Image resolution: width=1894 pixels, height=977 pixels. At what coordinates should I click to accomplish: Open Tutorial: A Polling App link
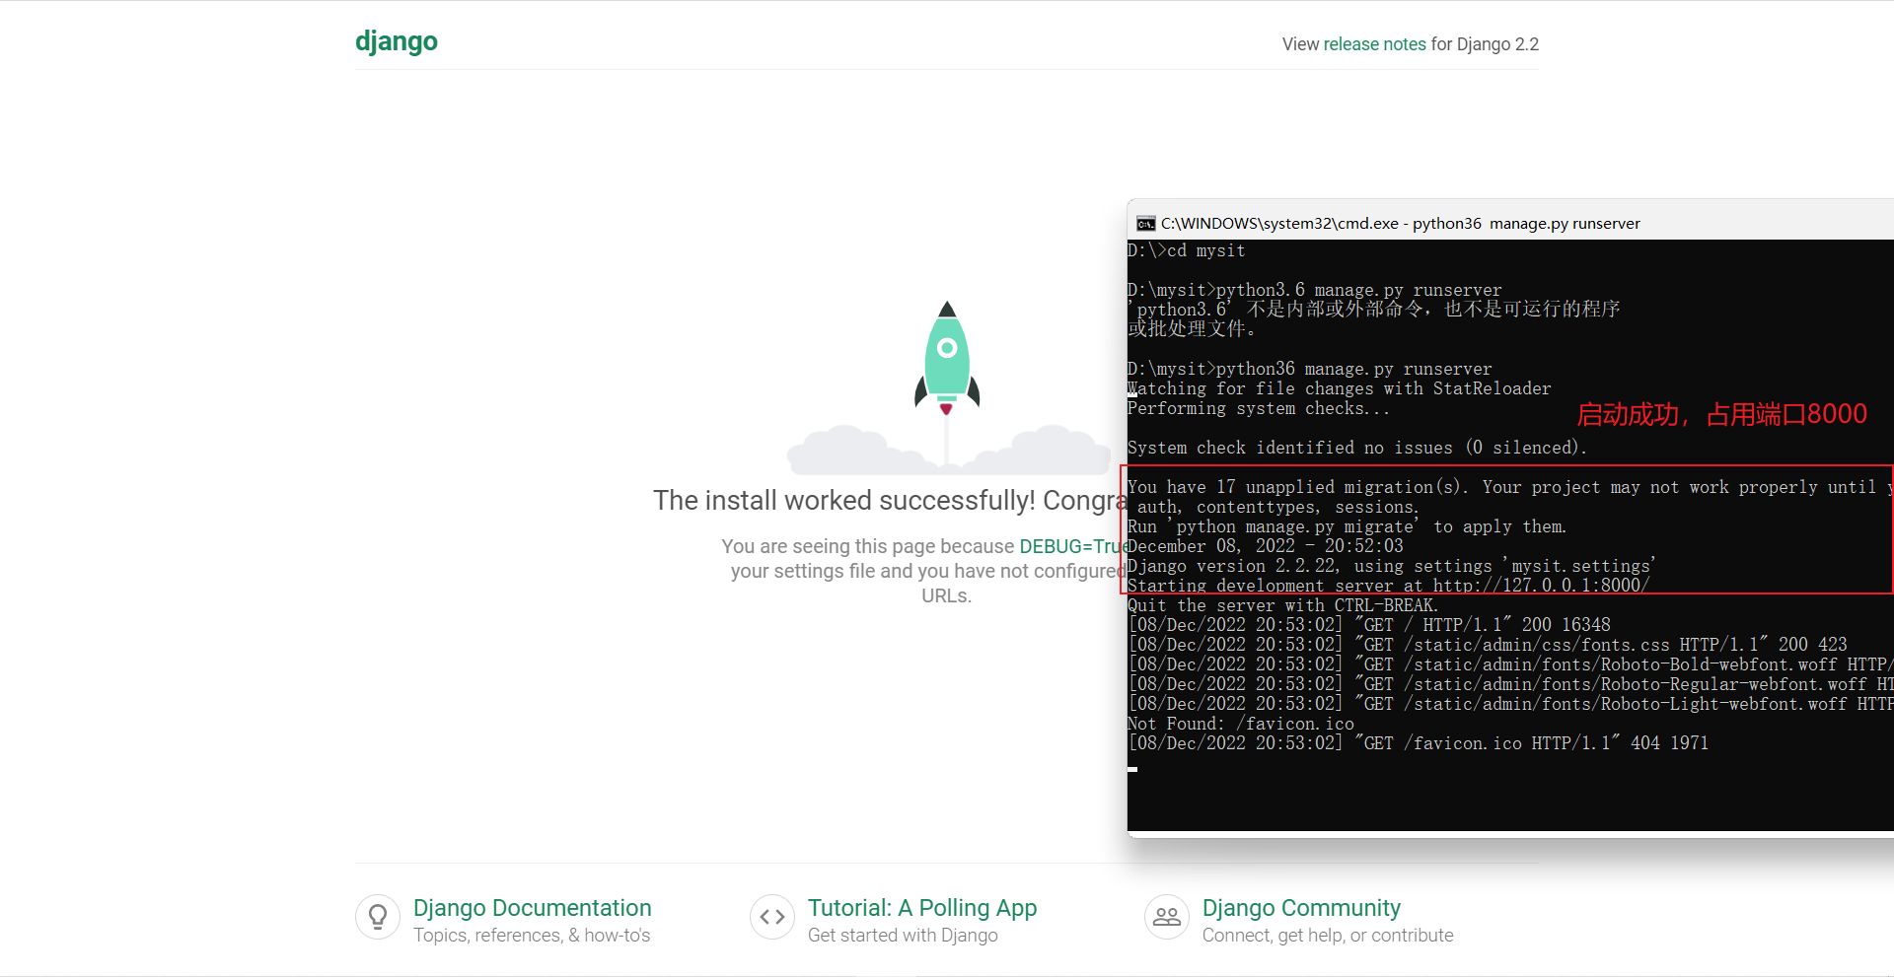pos(922,908)
